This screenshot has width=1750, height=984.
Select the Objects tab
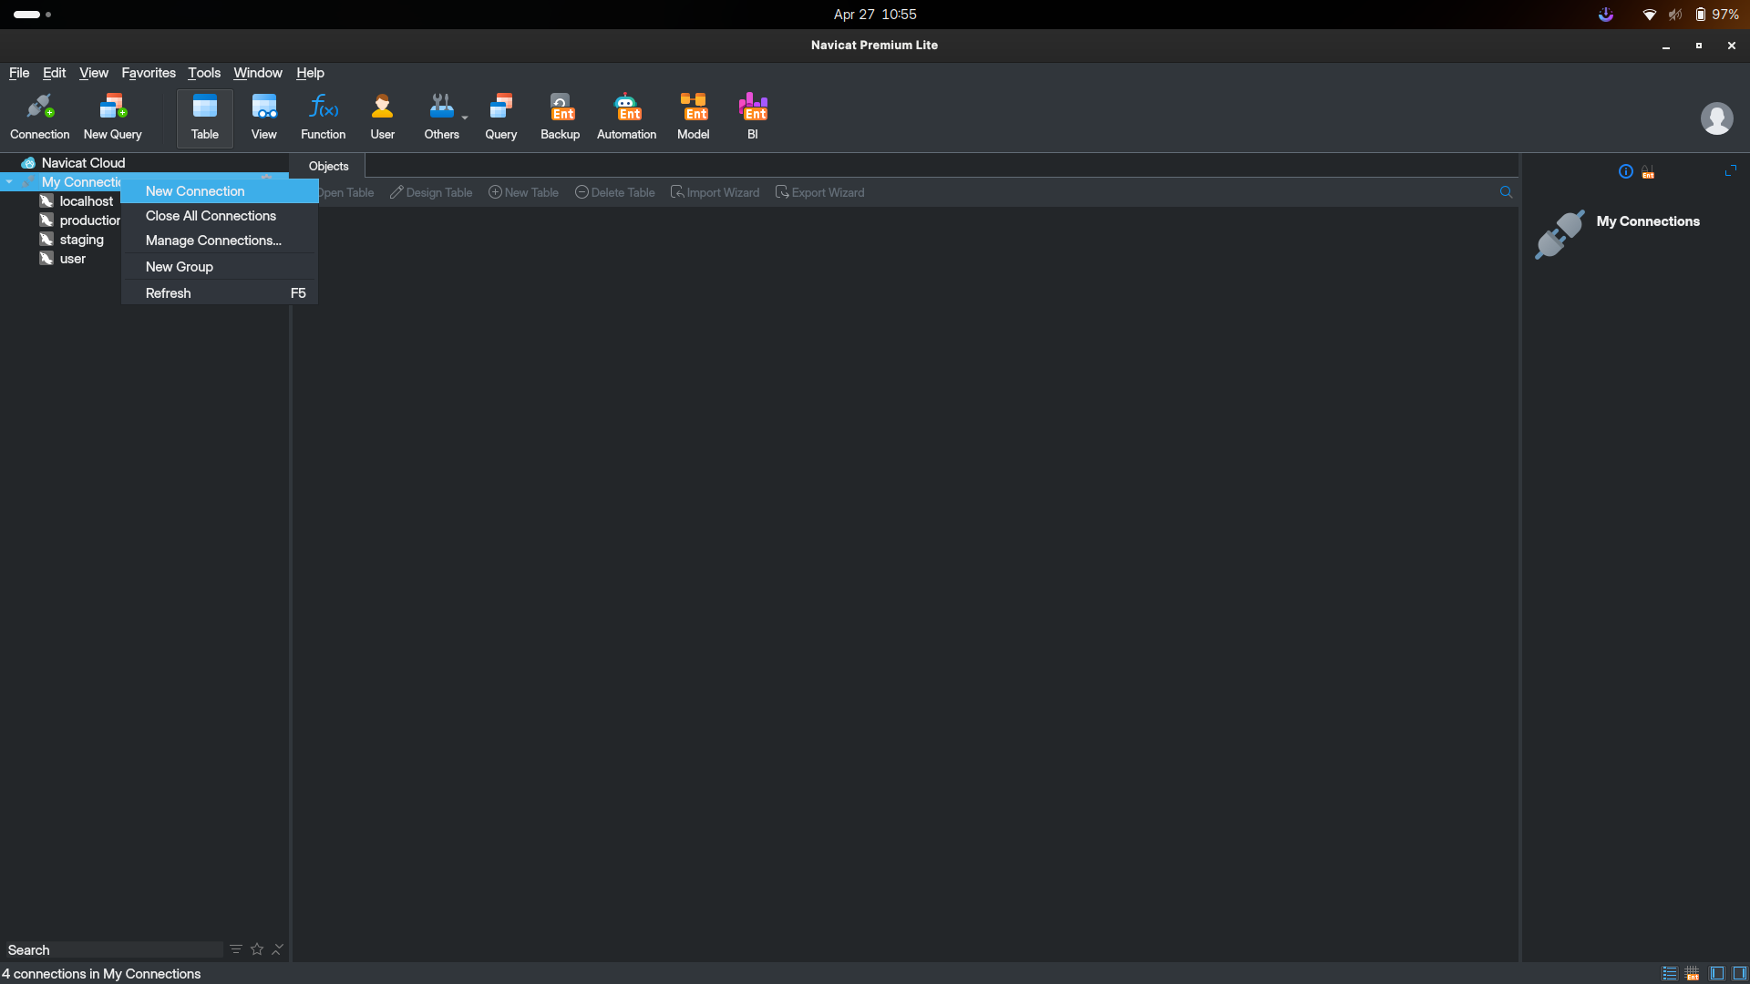coord(328,166)
